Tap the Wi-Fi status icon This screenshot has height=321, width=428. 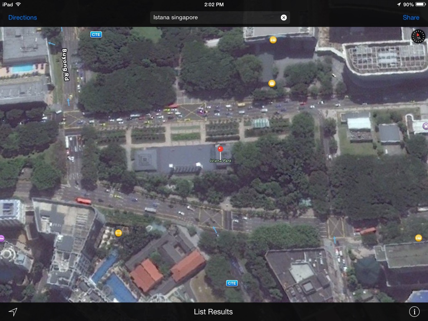[18, 4]
